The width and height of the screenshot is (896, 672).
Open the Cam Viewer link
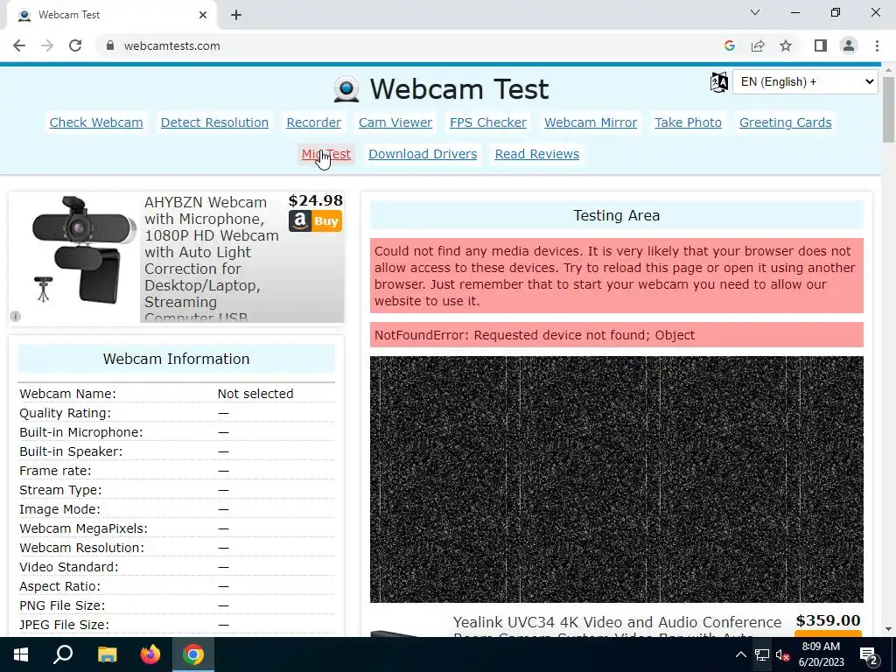coord(395,122)
